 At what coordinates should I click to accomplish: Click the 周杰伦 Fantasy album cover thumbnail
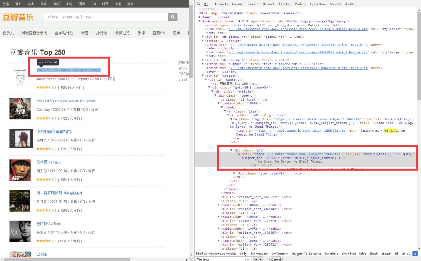pyautogui.click(x=20, y=170)
